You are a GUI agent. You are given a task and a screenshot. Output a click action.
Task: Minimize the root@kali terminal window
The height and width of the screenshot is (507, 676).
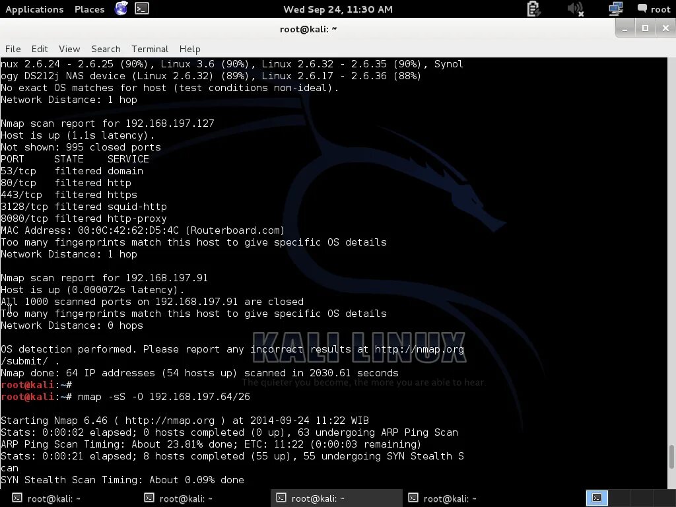[625, 28]
